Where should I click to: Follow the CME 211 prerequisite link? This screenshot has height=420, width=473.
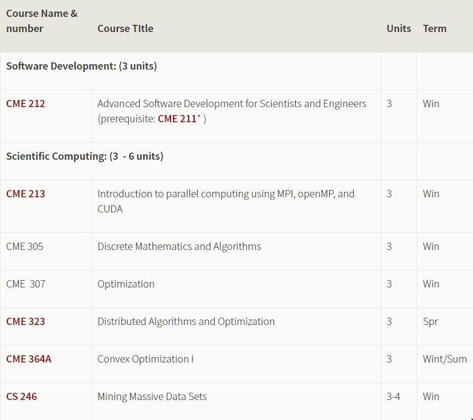point(177,119)
